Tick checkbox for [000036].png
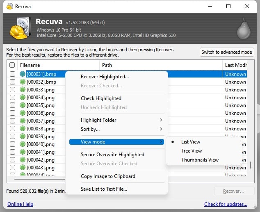Screen dimensions: 260x212 (x=12, y=113)
